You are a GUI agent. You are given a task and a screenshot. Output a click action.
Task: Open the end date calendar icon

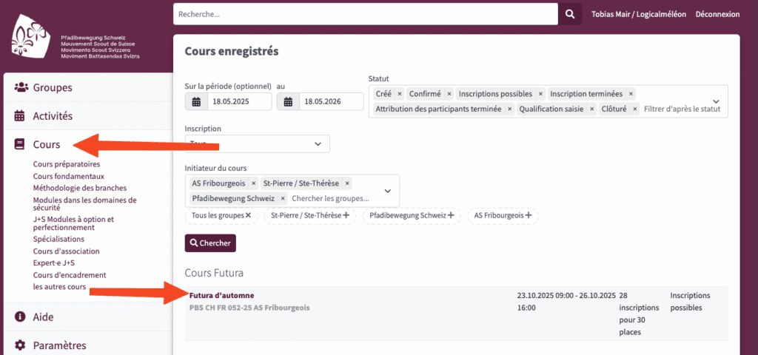[x=288, y=102]
